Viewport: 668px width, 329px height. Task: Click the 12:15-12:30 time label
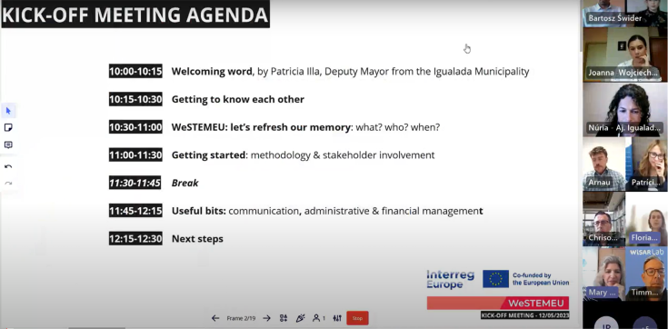(x=135, y=239)
